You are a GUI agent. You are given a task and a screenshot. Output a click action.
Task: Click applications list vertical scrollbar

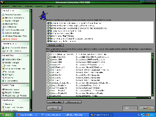[152, 75]
